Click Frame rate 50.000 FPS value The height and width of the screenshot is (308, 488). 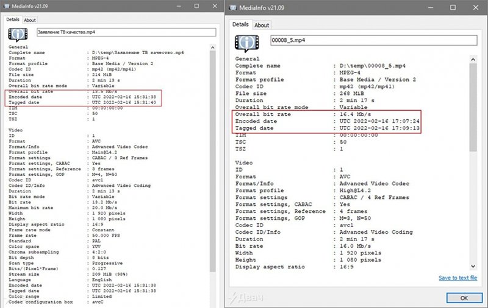click(x=106, y=236)
